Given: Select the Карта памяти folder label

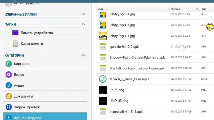Looking at the screenshot, I should tap(32, 44).
